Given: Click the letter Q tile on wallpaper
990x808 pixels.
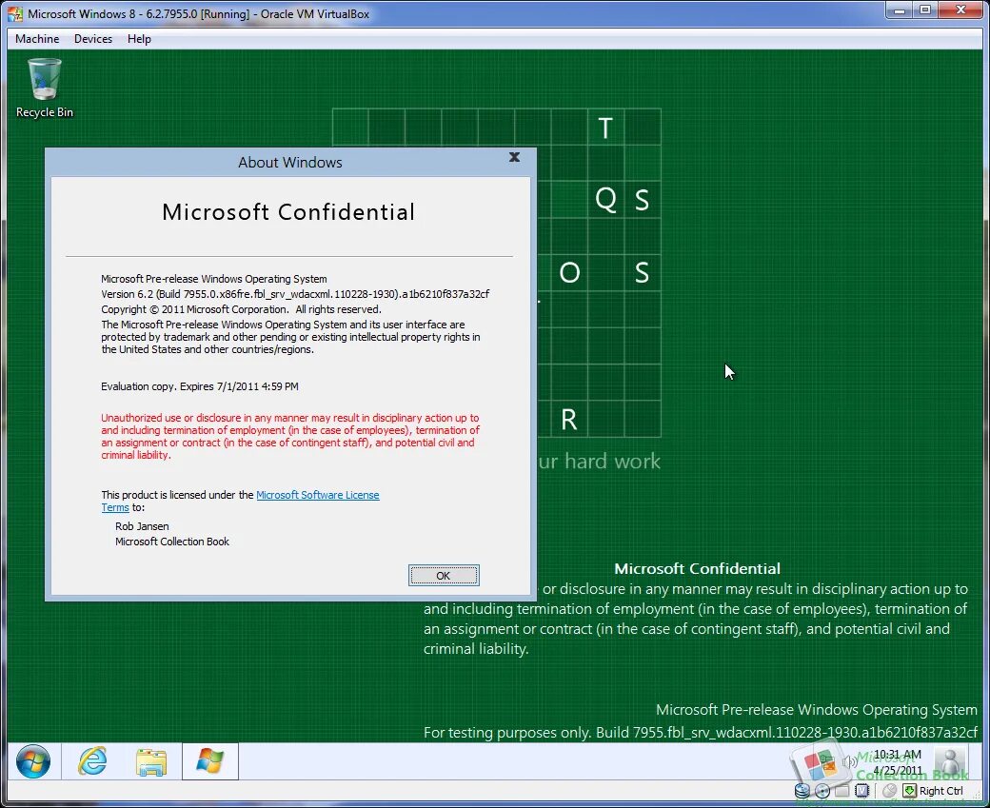Looking at the screenshot, I should (605, 200).
